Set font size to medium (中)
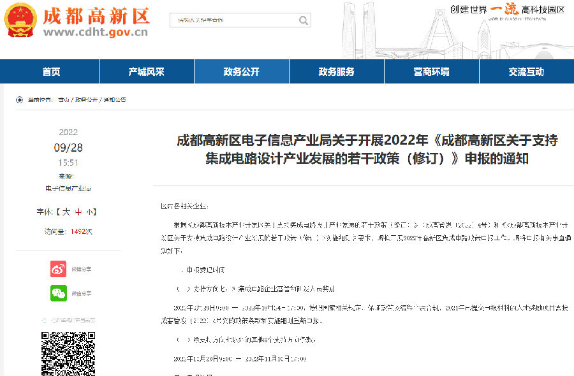Screen dimensions: 574x376 point(78,212)
